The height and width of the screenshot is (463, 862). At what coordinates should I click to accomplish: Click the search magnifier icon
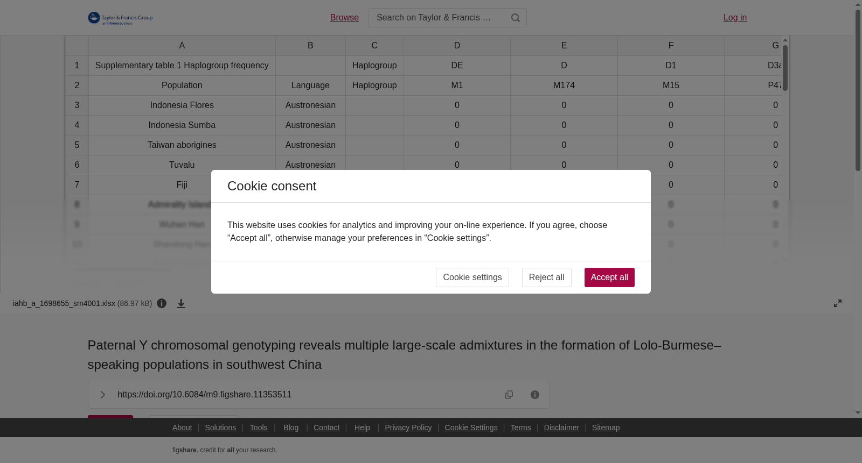point(516,18)
